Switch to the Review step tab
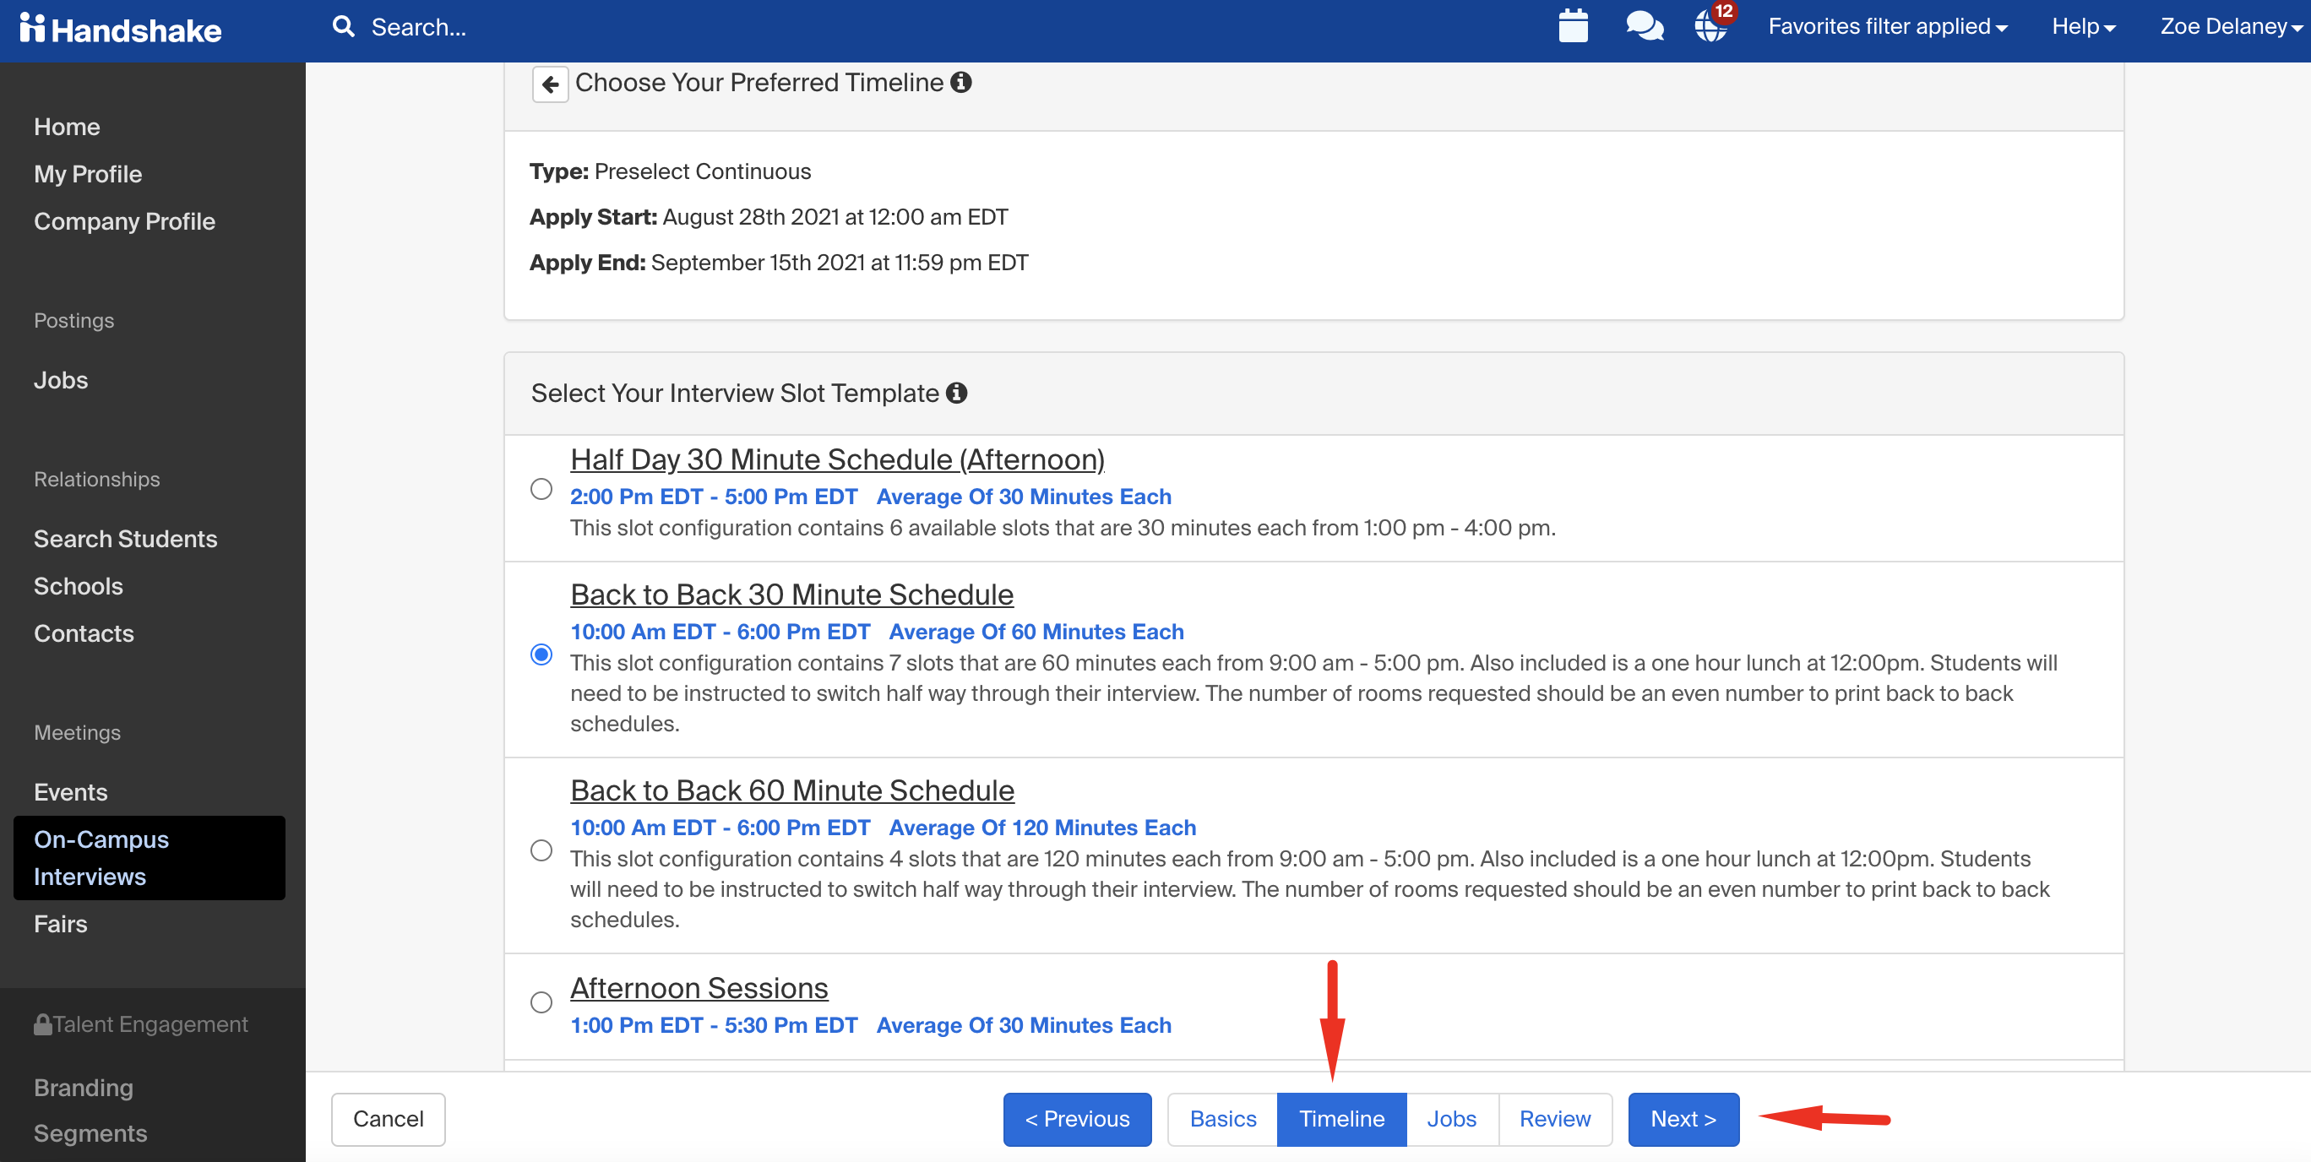 point(1555,1119)
